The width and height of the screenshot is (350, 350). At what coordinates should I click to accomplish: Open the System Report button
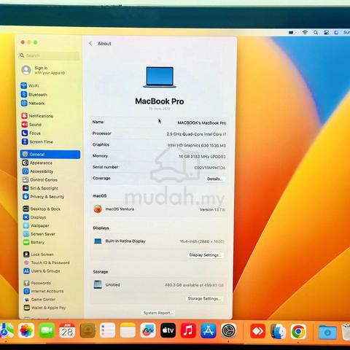tap(157, 313)
